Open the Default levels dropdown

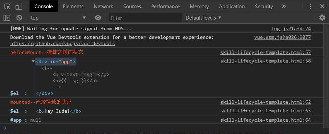click(203, 18)
